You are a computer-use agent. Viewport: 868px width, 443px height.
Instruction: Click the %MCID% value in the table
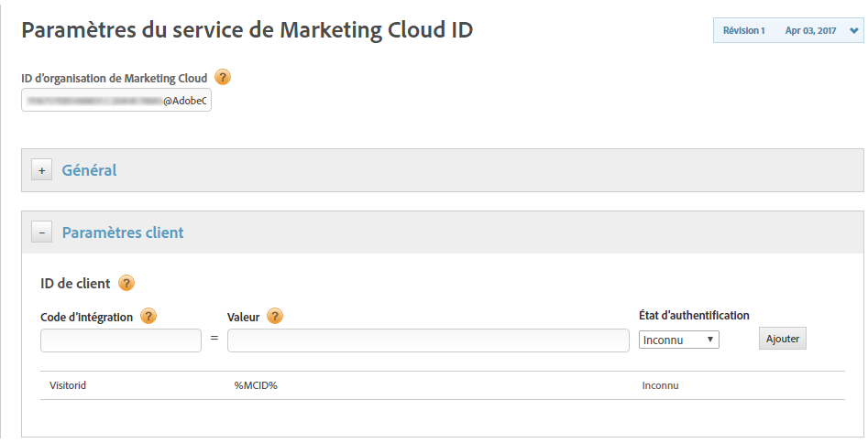256,385
